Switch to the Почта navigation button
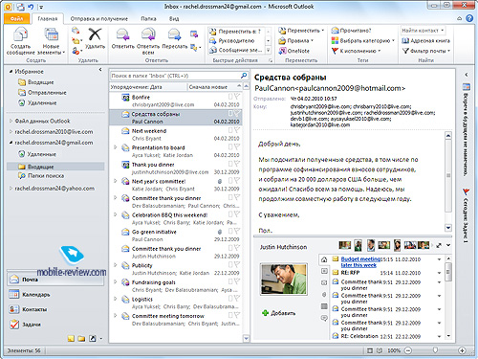The image size is (478, 359). pyautogui.click(x=55, y=280)
